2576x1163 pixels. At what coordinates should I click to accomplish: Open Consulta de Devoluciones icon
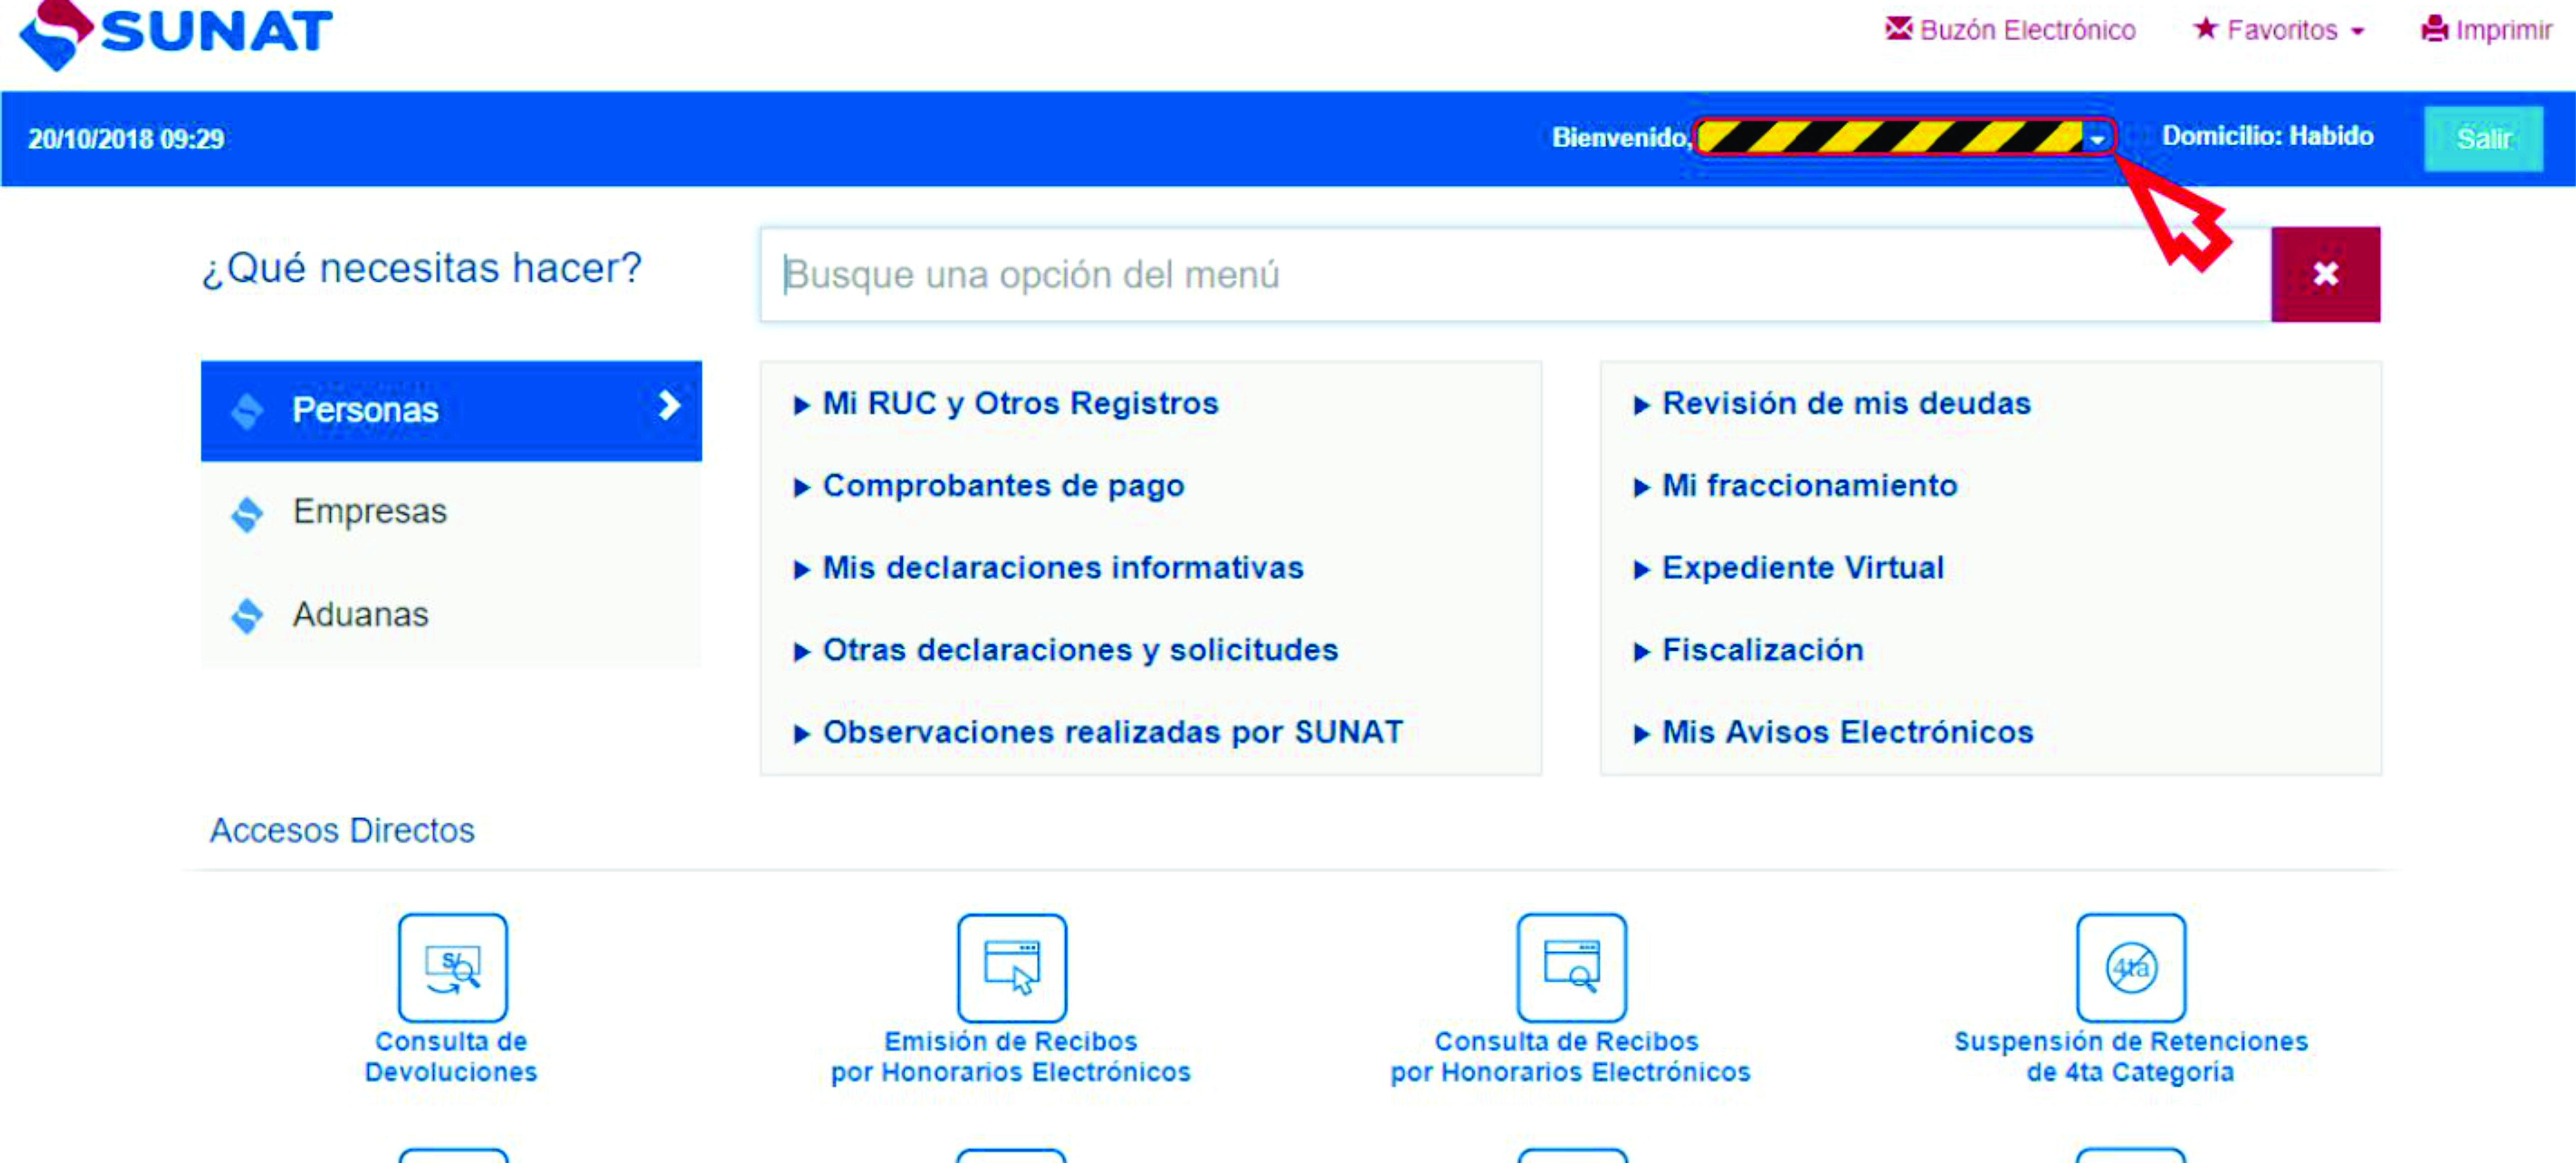click(452, 967)
